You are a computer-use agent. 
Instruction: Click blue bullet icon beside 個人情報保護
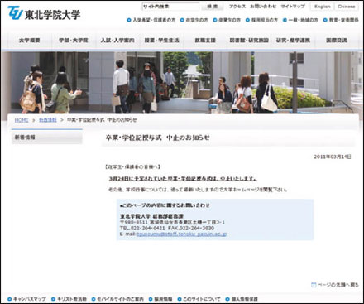227,299
